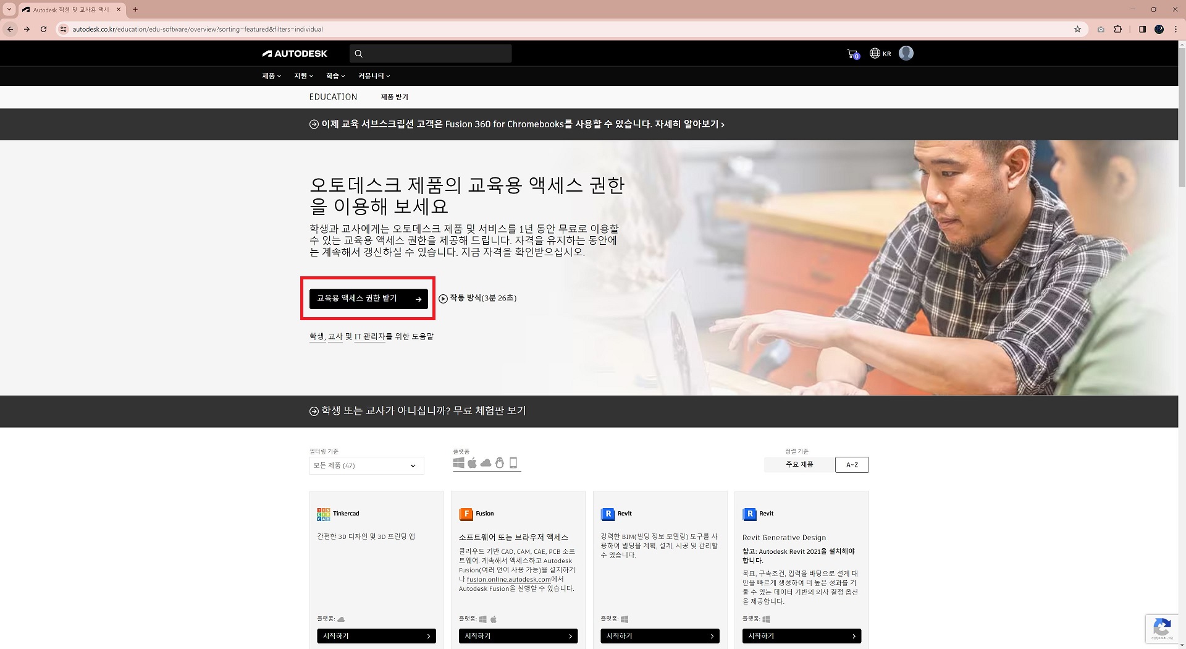View site information icon in address bar

pos(63,29)
